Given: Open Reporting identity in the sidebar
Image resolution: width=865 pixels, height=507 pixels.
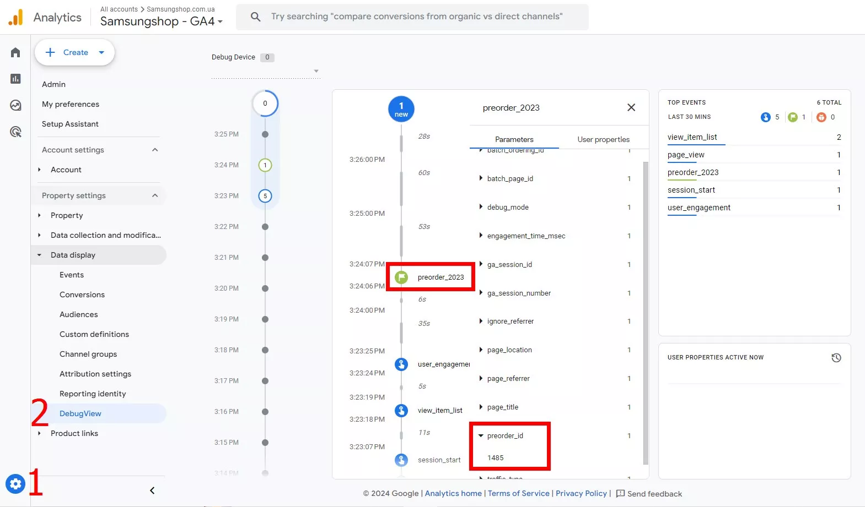Looking at the screenshot, I should point(93,394).
